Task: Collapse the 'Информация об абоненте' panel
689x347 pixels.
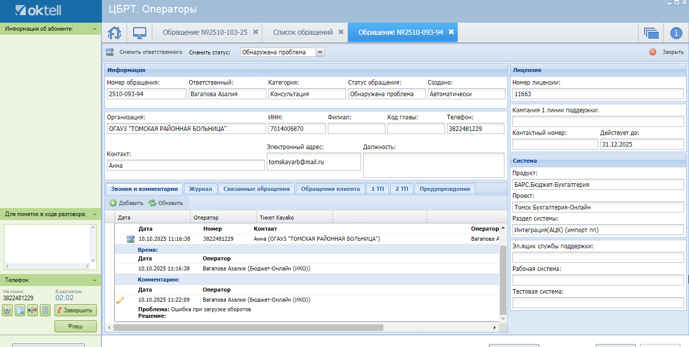Action: tap(94, 29)
